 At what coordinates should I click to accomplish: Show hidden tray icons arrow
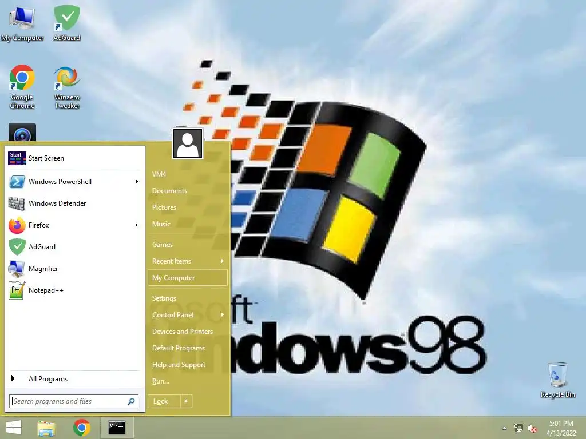pos(504,428)
